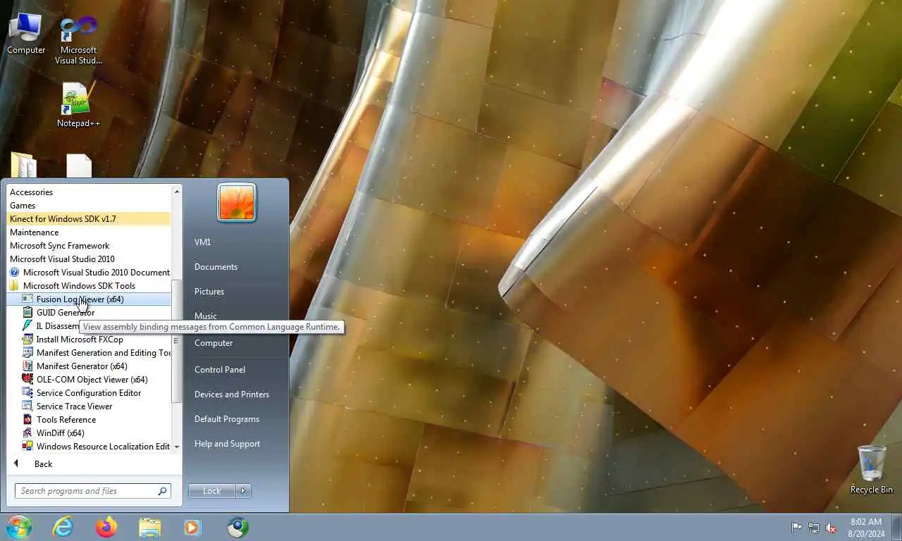Screen dimensions: 902x541
Task: Click the user account picture
Action: [x=237, y=203]
